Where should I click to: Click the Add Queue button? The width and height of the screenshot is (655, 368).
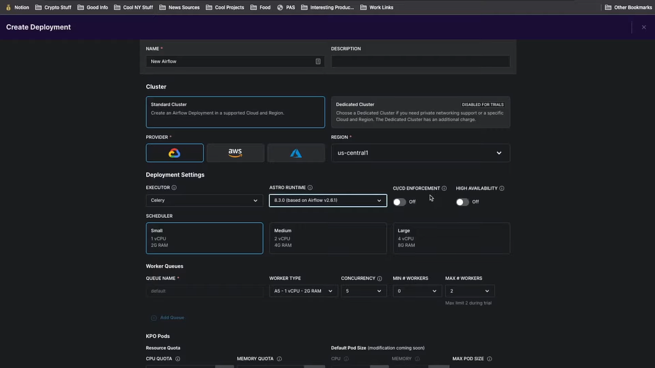coord(168,318)
